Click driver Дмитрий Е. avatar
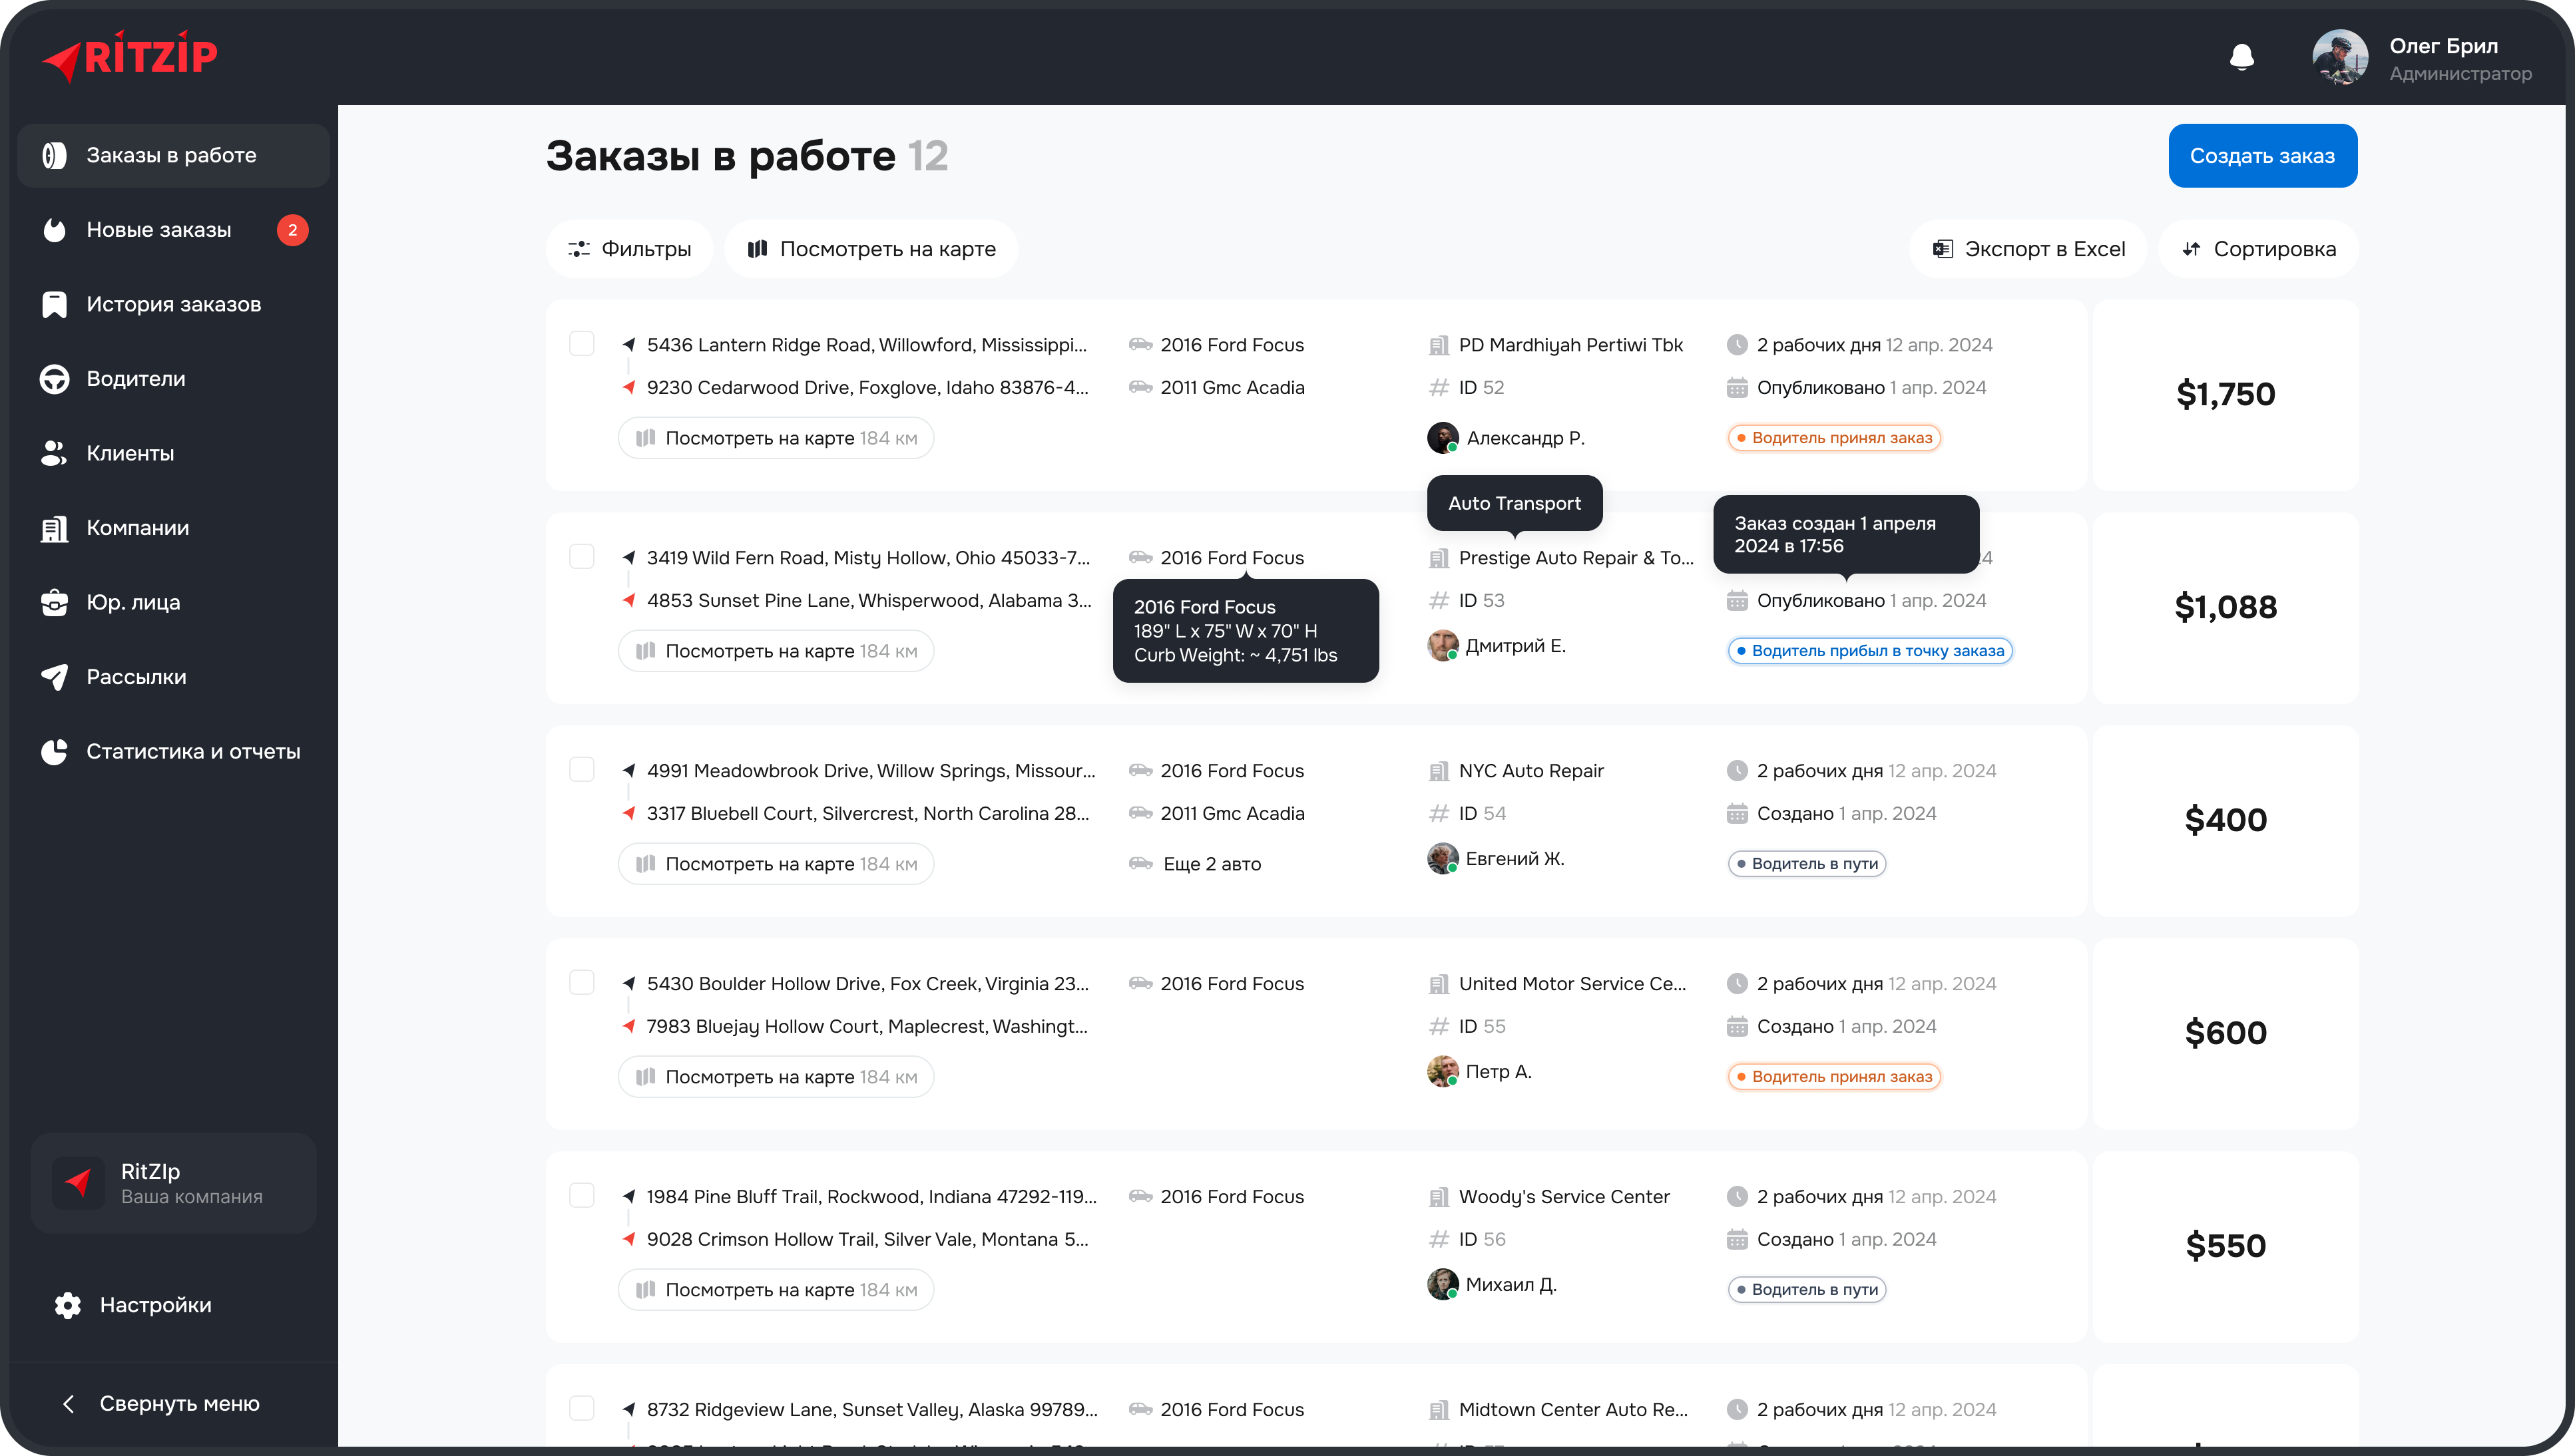 click(x=1441, y=646)
